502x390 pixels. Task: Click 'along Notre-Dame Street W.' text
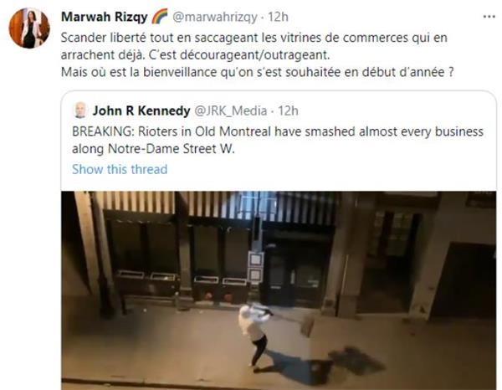click(x=153, y=149)
